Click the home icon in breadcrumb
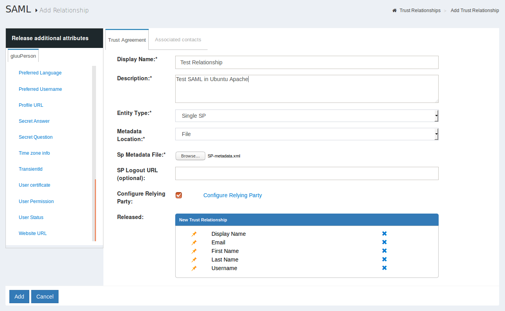The height and width of the screenshot is (311, 505). coord(395,11)
